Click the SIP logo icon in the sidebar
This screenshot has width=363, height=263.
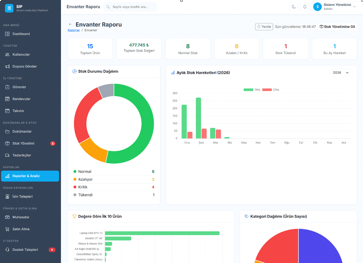pyautogui.click(x=9, y=8)
